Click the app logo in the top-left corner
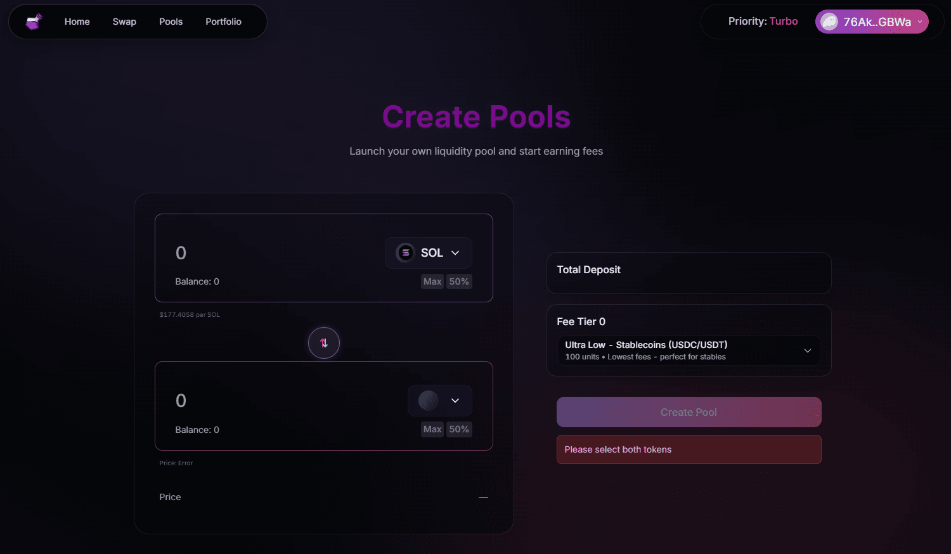 (34, 21)
